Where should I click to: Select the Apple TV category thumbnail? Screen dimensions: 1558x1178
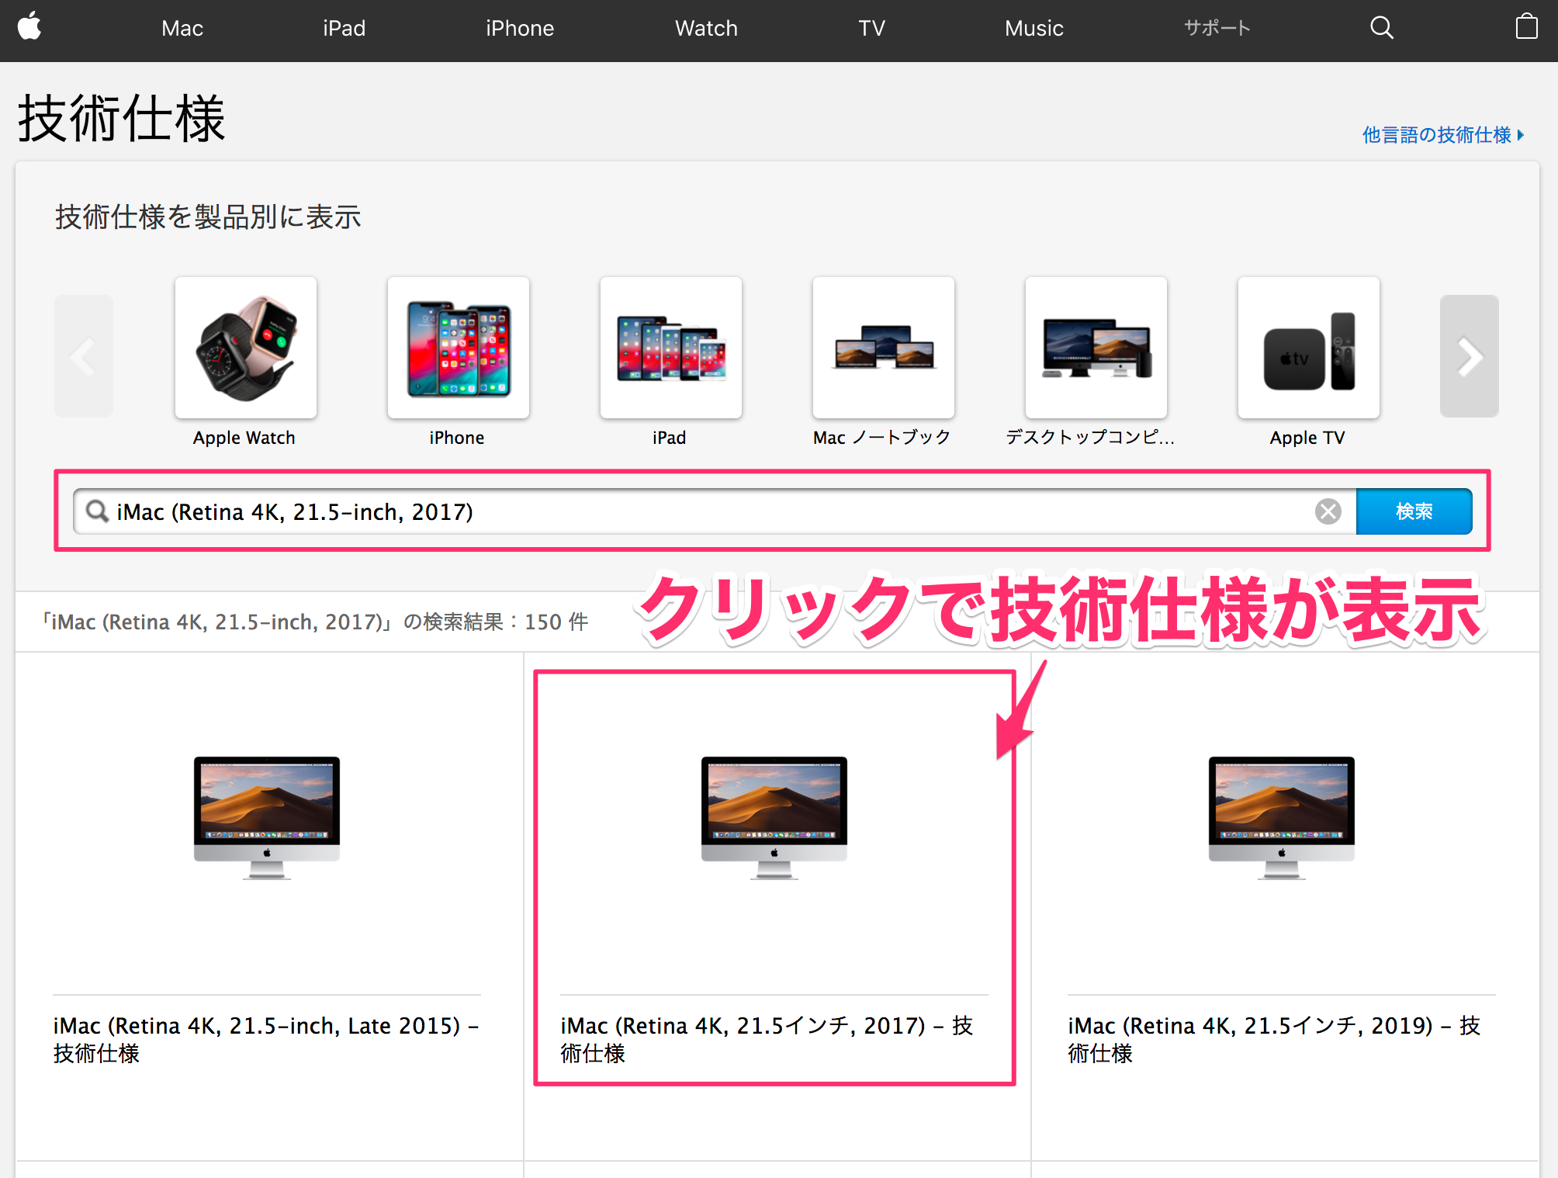pyautogui.click(x=1309, y=348)
